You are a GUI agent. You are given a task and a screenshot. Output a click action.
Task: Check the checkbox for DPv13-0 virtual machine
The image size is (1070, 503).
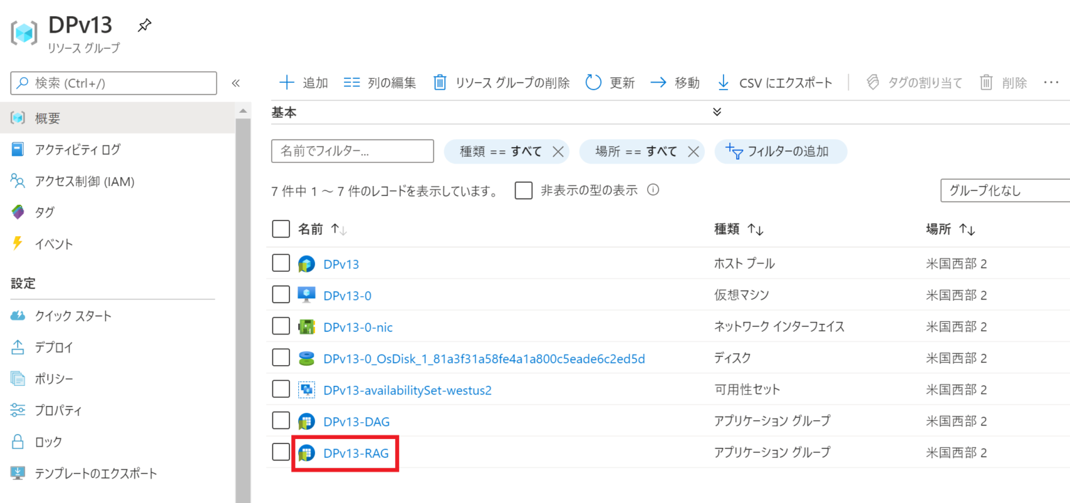[281, 294]
